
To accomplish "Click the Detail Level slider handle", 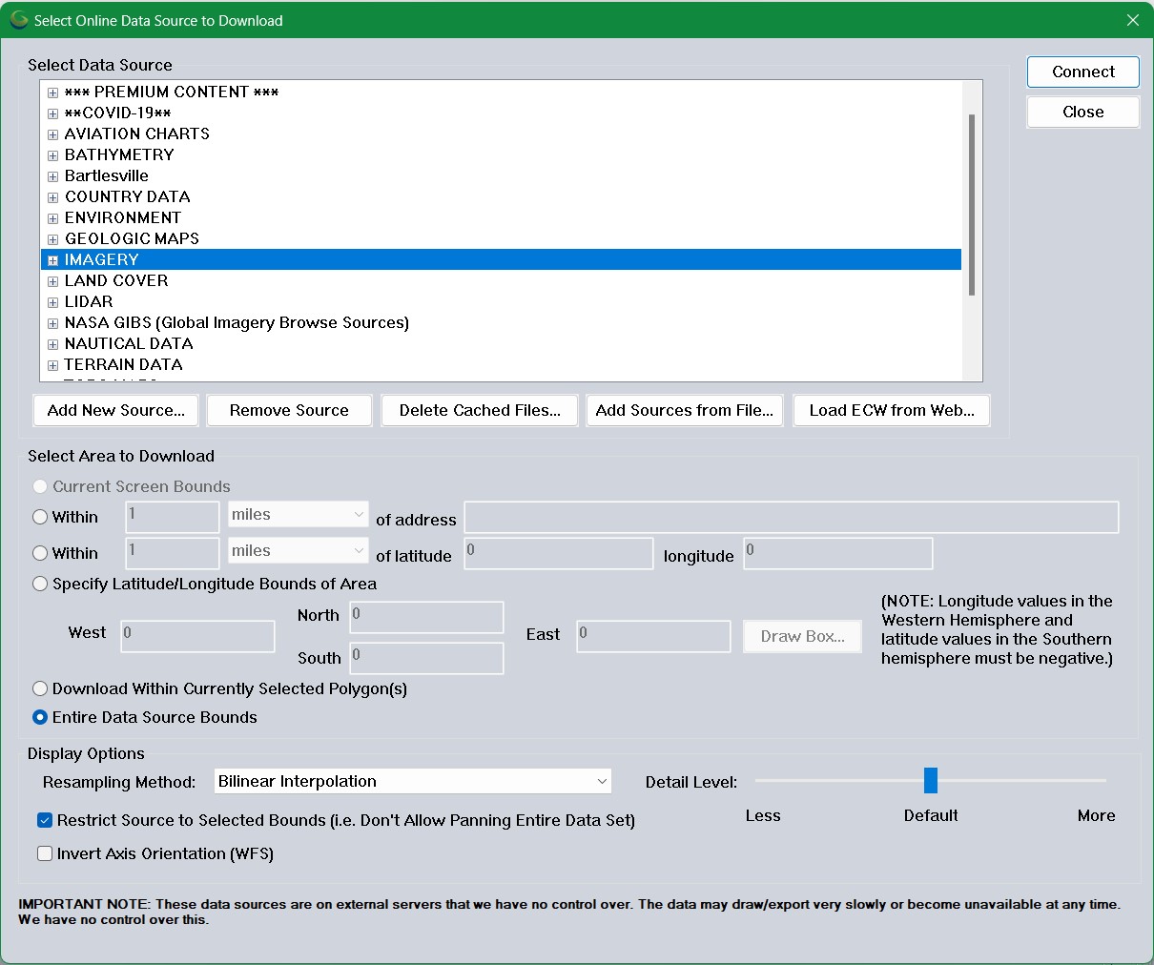I will click(x=931, y=780).
